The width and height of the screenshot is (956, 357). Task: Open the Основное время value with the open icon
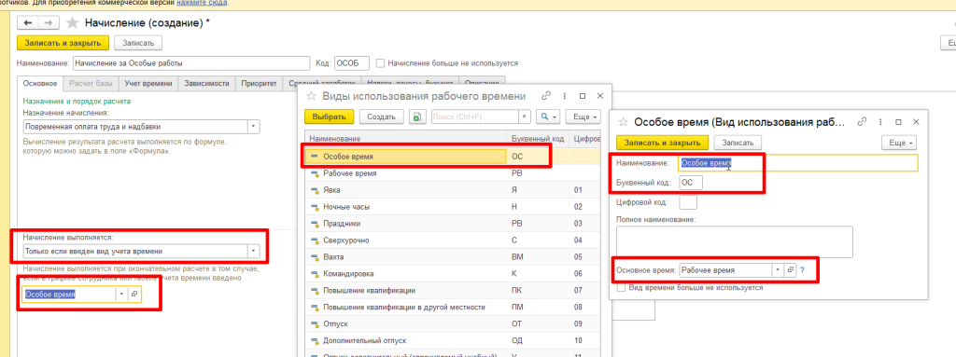point(790,270)
